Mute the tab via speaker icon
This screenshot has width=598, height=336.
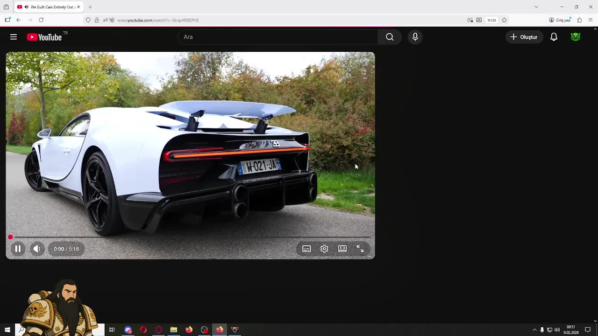[27, 7]
